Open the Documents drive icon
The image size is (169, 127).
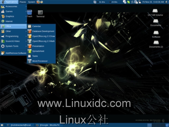click(156, 23)
